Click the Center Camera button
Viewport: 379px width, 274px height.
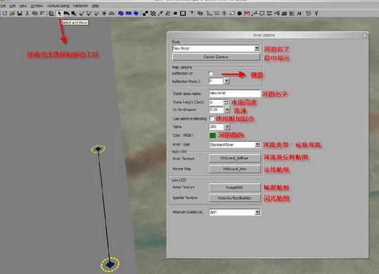(216, 57)
